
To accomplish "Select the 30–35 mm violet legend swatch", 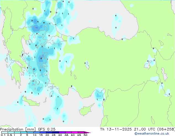I will coord(62,132).
